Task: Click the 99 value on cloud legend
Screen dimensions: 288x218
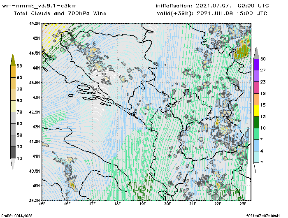Action: [19, 66]
